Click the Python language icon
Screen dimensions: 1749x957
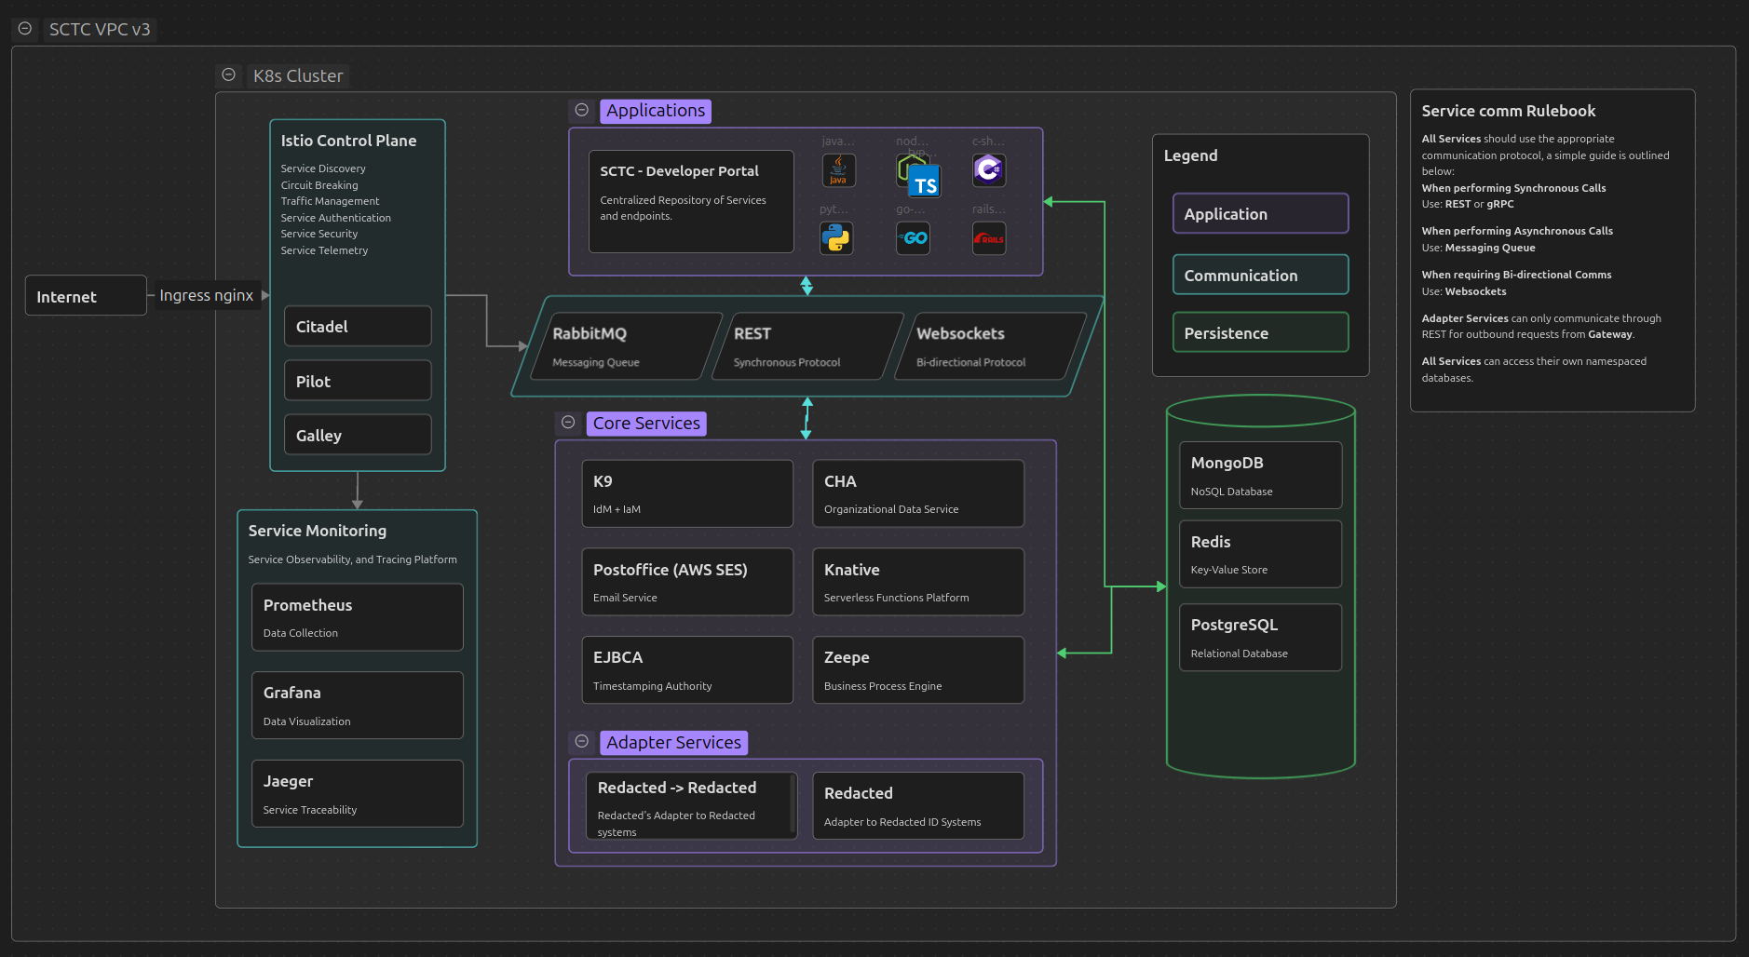(x=836, y=238)
